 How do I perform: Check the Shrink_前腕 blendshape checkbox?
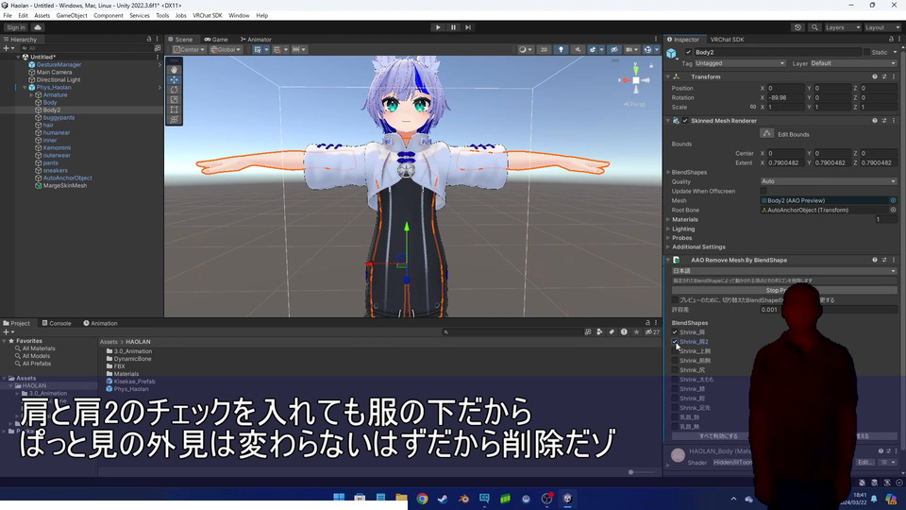click(675, 361)
